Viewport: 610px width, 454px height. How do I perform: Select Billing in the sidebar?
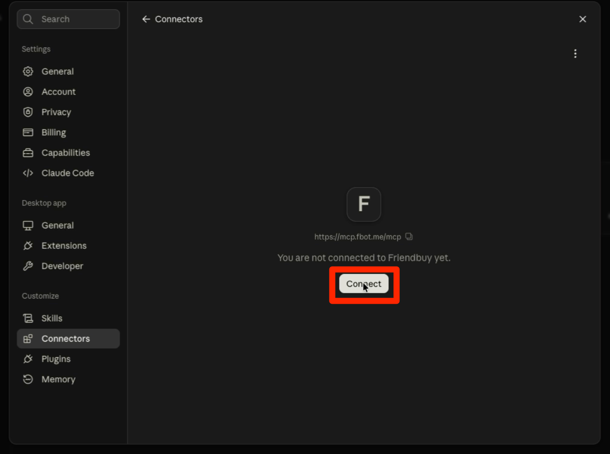[68, 132]
